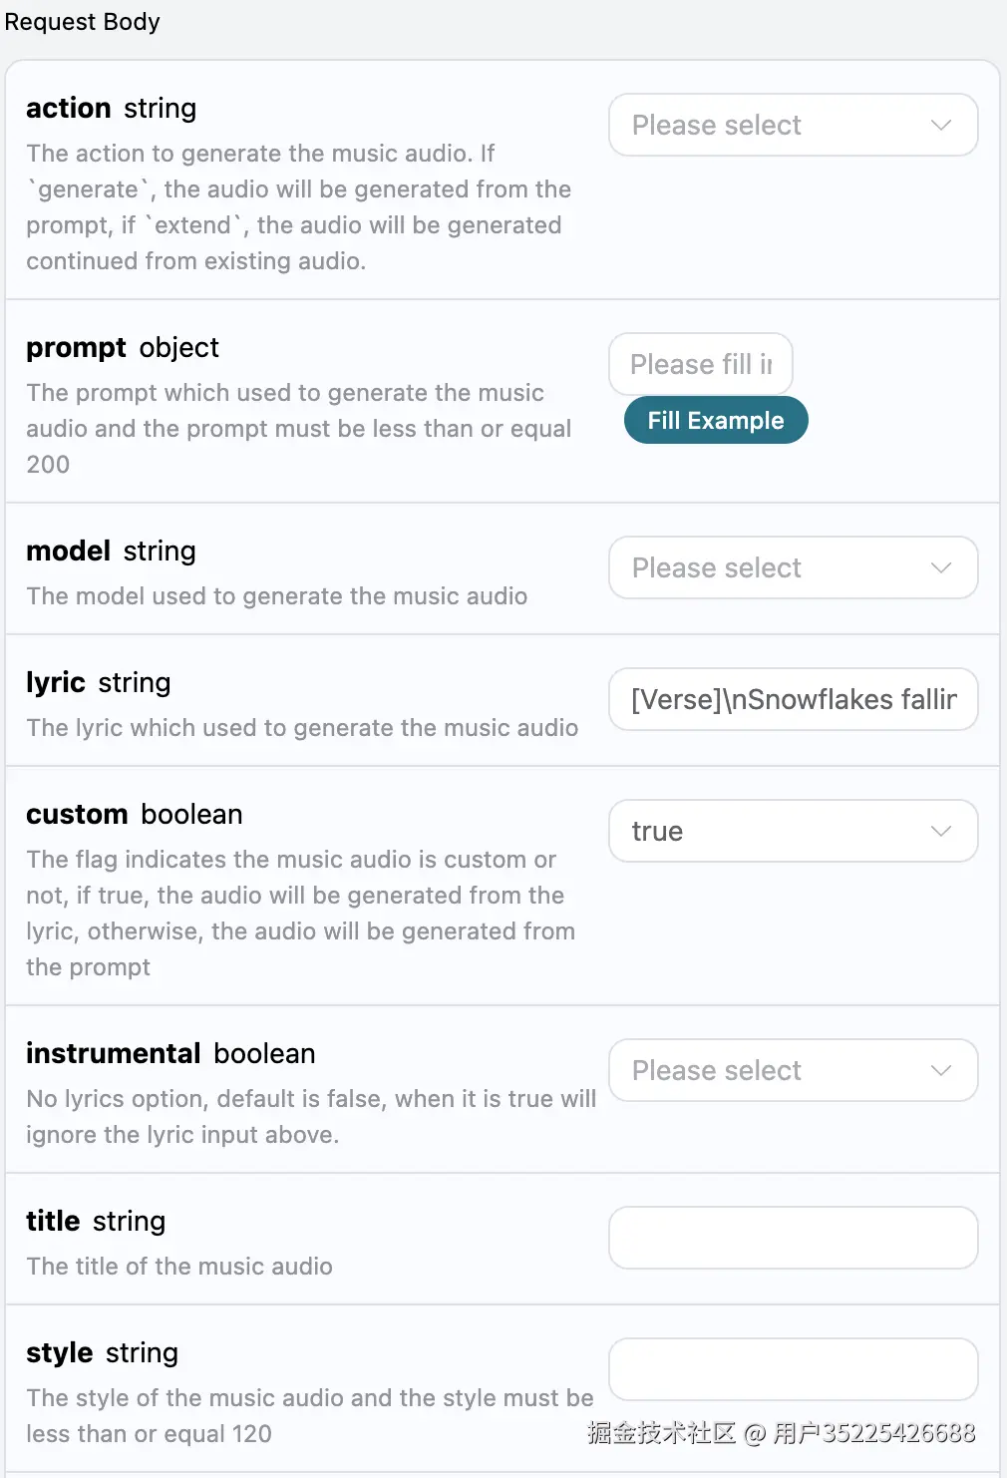Expand the model selection dropdown

pyautogui.click(x=793, y=567)
